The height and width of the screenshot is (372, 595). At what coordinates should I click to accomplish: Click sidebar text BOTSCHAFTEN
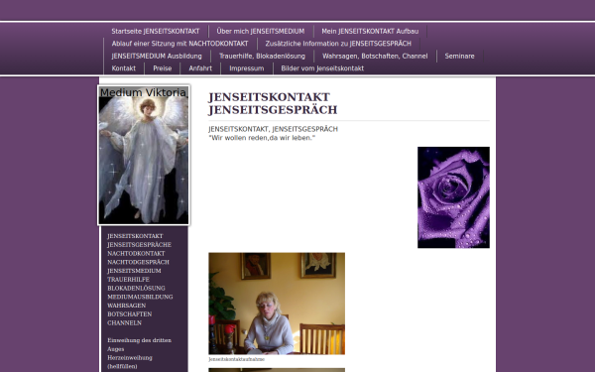tap(129, 314)
